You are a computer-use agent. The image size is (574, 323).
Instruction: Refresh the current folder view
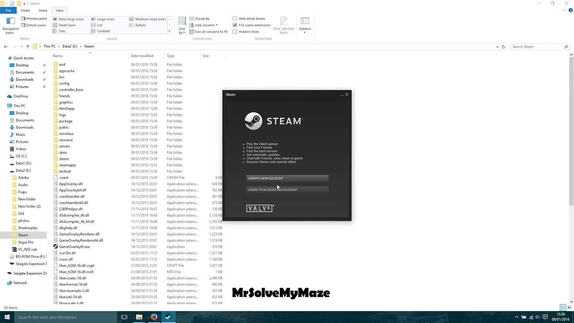pos(503,47)
